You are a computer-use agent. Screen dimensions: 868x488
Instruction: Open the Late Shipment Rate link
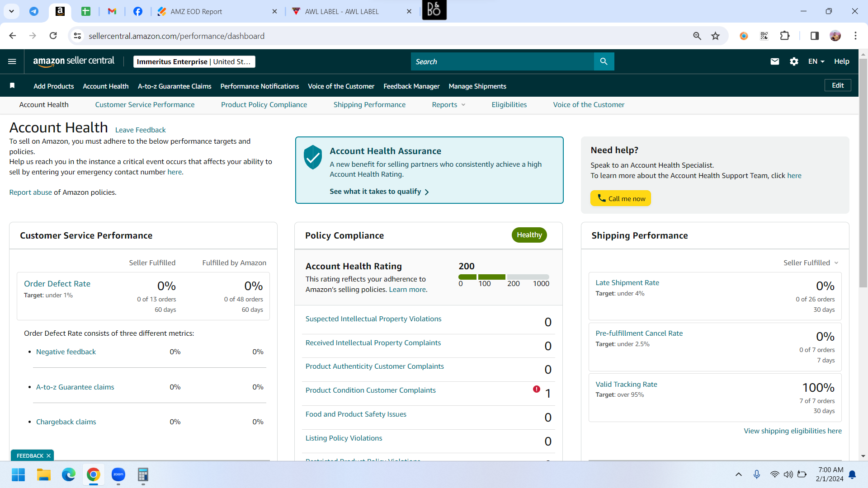627,283
